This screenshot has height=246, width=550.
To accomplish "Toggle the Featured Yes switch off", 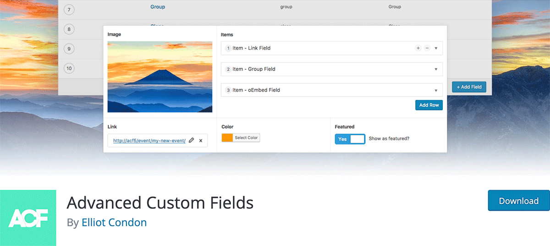I will [x=350, y=139].
